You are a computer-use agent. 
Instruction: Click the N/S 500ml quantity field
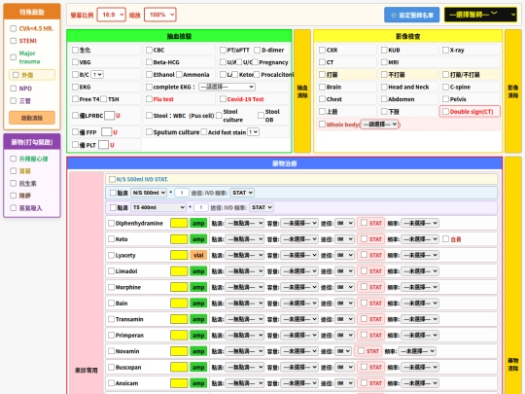182,193
